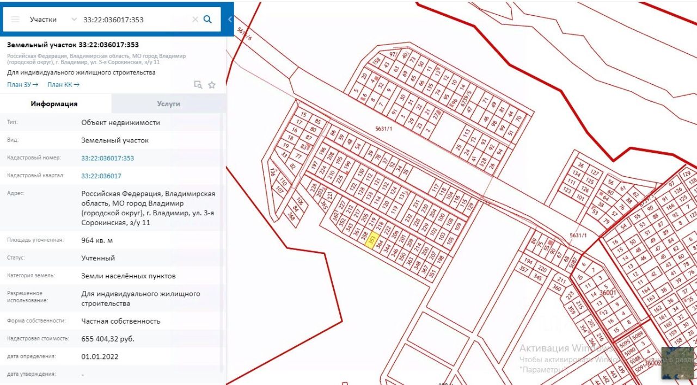Open cadastral quarter link 33:22:036017
Screen dimensions: 697x385
tap(101, 176)
